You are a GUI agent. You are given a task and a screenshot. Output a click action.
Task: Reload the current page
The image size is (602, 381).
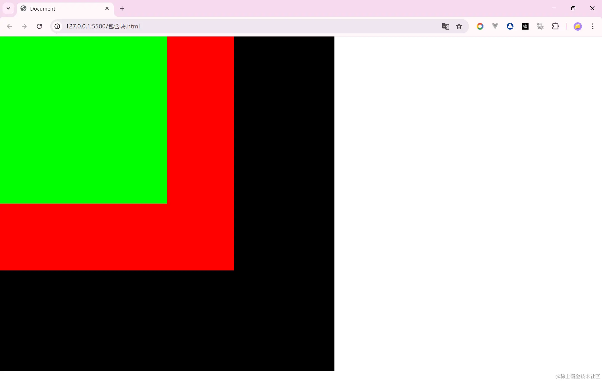coord(40,26)
